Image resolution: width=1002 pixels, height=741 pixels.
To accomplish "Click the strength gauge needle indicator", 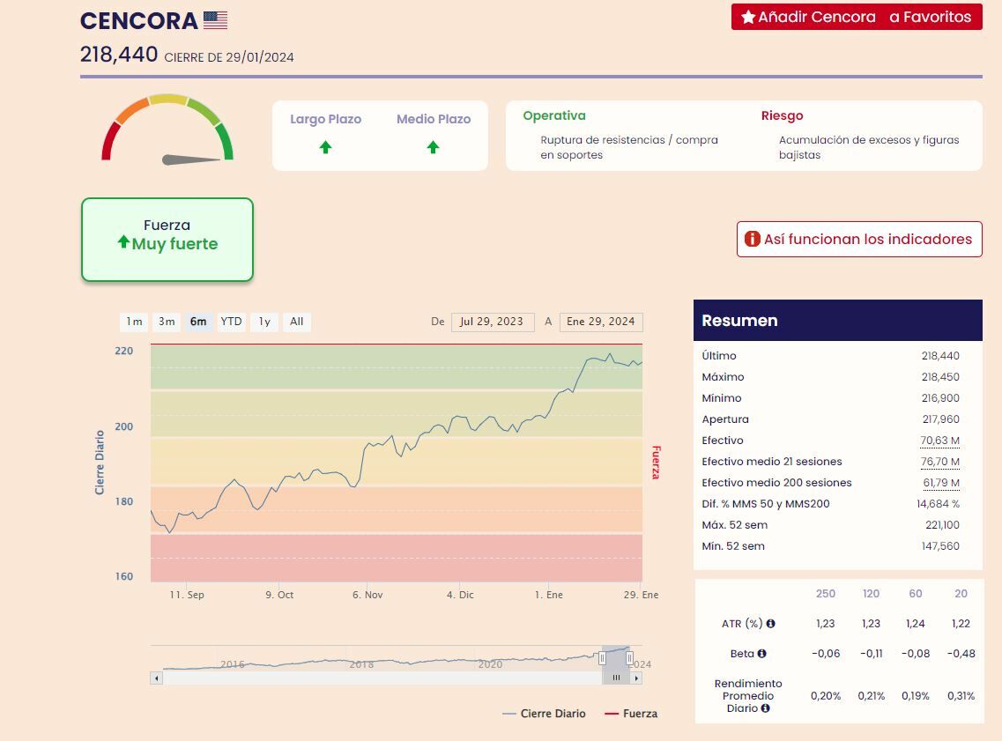I will (191, 159).
